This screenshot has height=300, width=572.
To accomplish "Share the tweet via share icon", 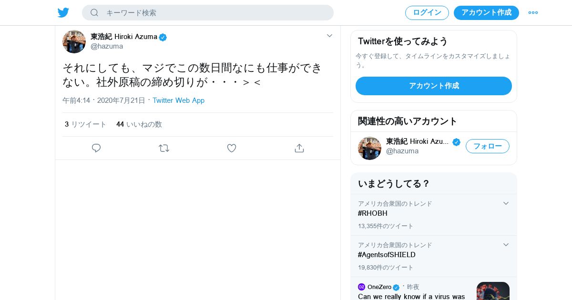I will (299, 148).
